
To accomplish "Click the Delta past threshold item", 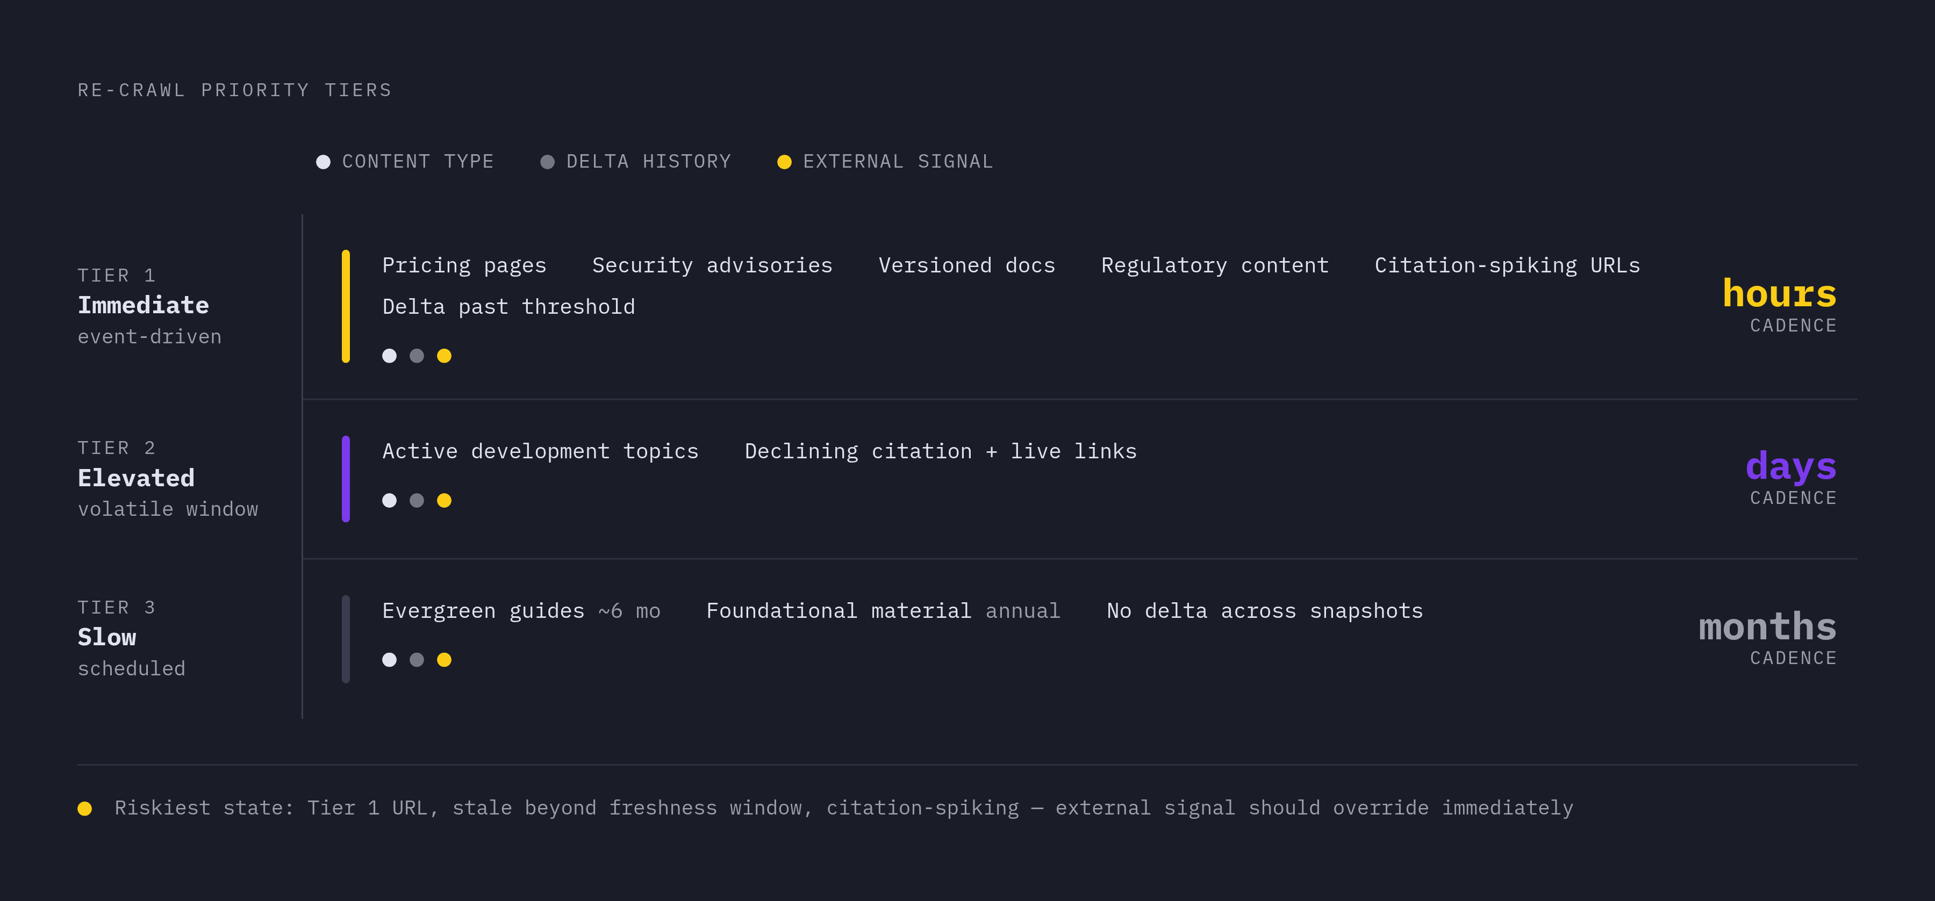I will point(508,307).
